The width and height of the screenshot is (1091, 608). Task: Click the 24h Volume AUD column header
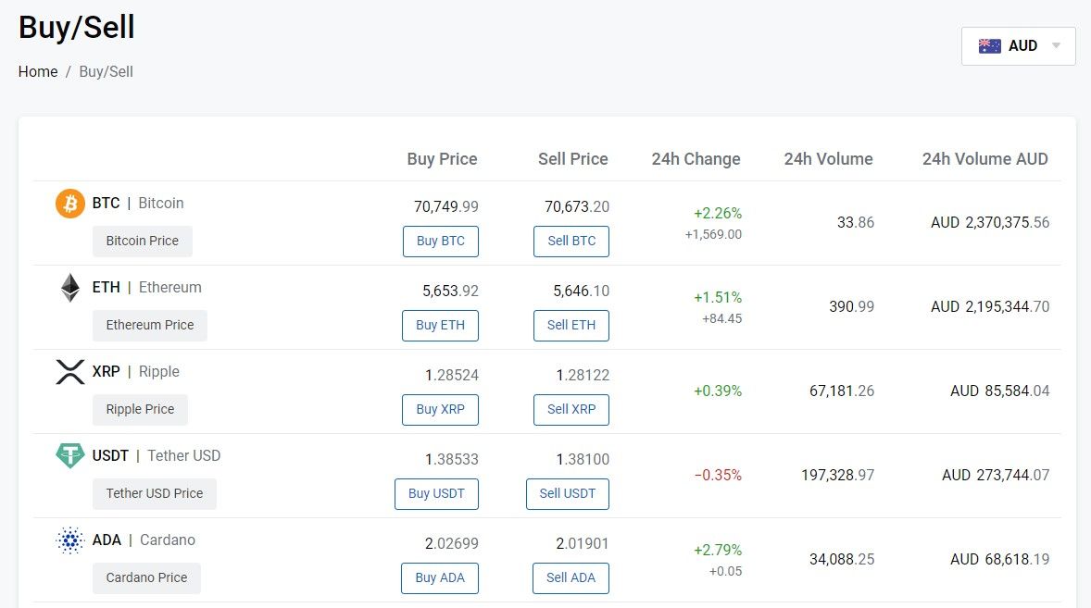[985, 159]
